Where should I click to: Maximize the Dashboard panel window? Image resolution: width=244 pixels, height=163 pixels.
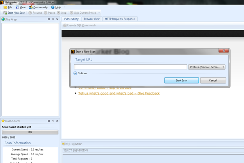[x=49, y=121]
